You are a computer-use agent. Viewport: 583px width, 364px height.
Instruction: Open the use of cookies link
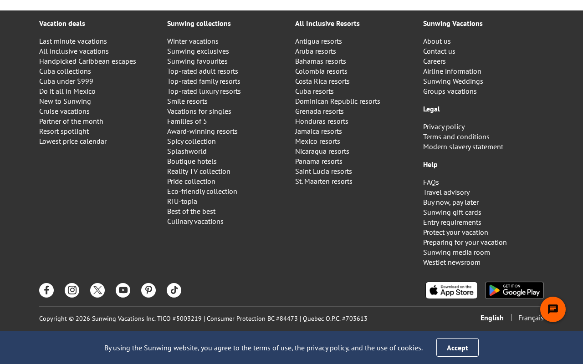pos(399,348)
